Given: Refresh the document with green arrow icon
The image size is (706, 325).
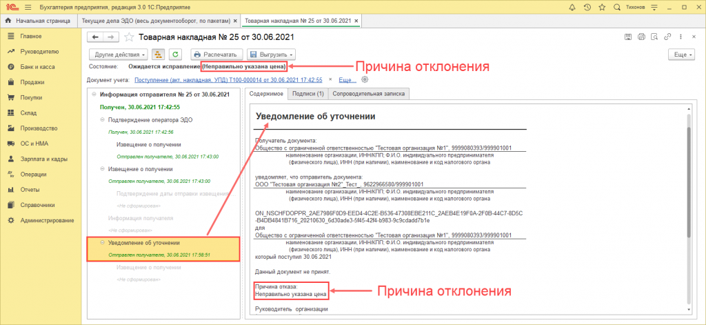Looking at the screenshot, I should [x=174, y=55].
